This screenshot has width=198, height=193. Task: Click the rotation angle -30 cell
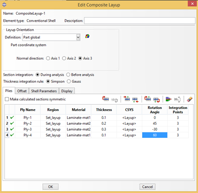(155, 129)
